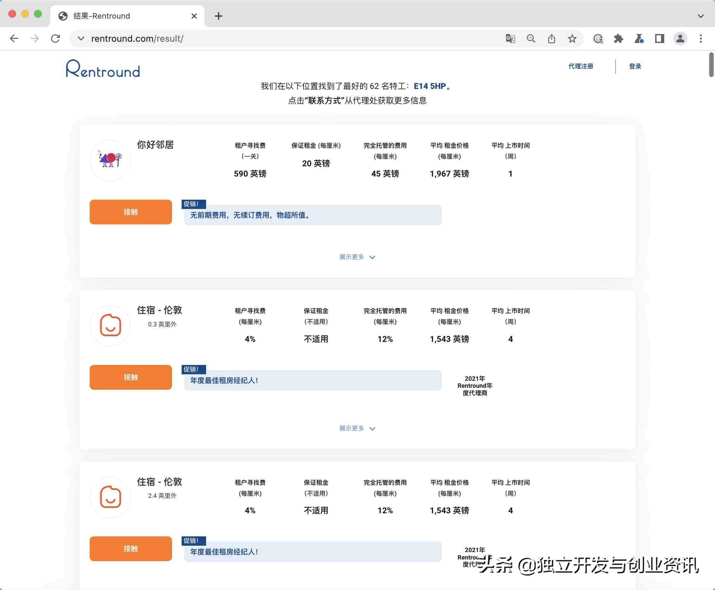Open the 你好邻居 agent avatar
The height and width of the screenshot is (590, 715).
coord(110,160)
